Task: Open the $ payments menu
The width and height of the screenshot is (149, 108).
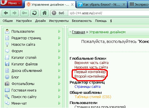Action: click(x=111, y=21)
